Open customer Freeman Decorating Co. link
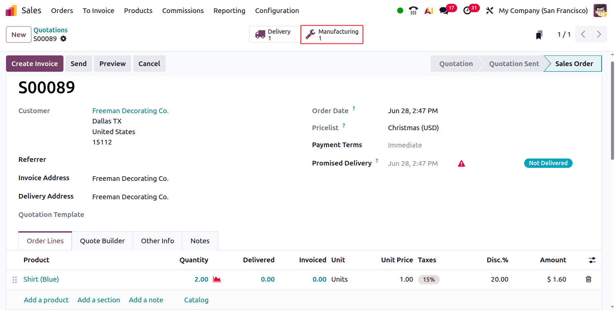 click(130, 111)
